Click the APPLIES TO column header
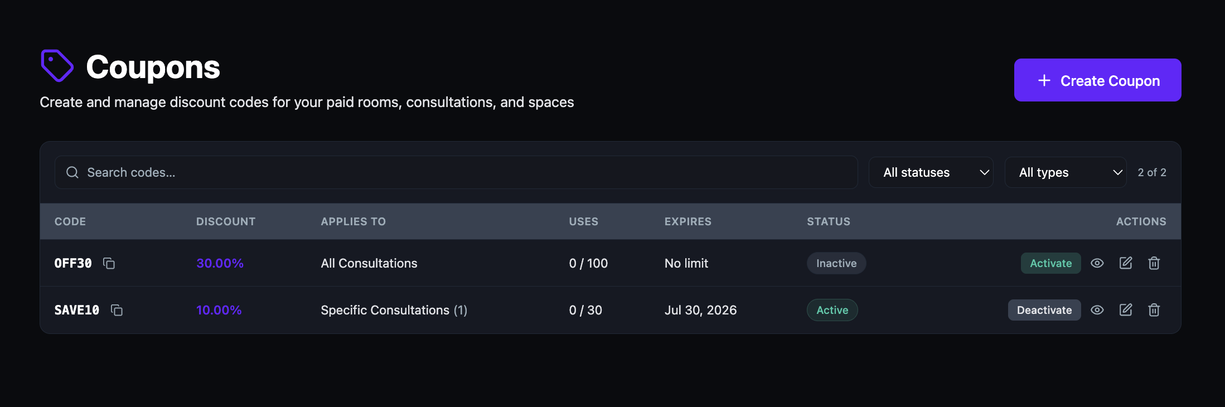 [354, 221]
